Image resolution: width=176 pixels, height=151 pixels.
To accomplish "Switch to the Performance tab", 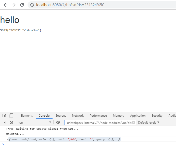I will (98, 116).
